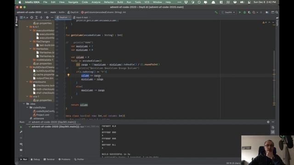Open the profiler run icon in toolbar

click(254, 12)
